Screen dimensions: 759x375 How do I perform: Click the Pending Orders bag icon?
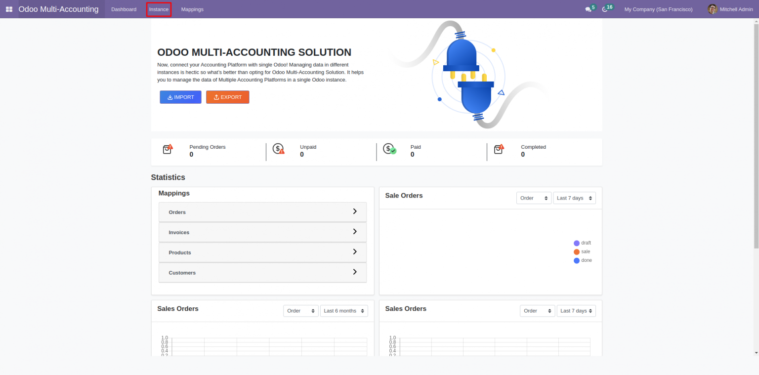tap(168, 149)
